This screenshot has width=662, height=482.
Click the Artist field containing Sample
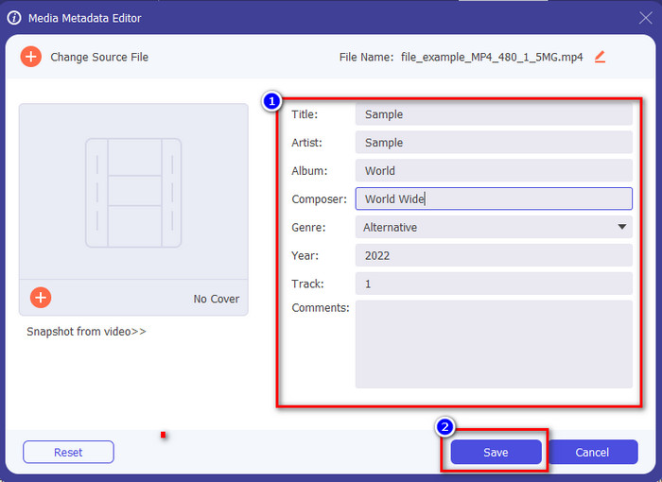pos(493,143)
